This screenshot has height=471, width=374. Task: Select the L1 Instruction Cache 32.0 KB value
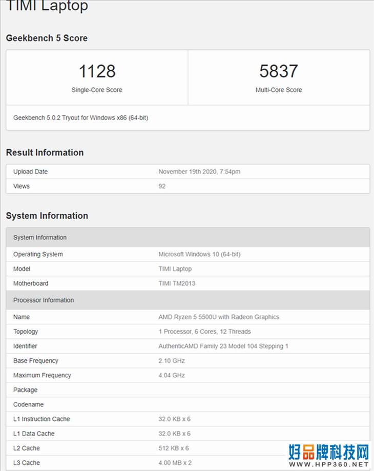tap(174, 419)
